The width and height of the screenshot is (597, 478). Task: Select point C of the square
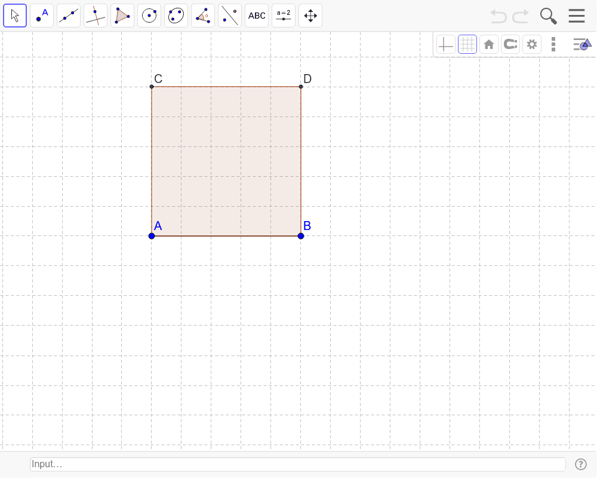[x=152, y=87]
